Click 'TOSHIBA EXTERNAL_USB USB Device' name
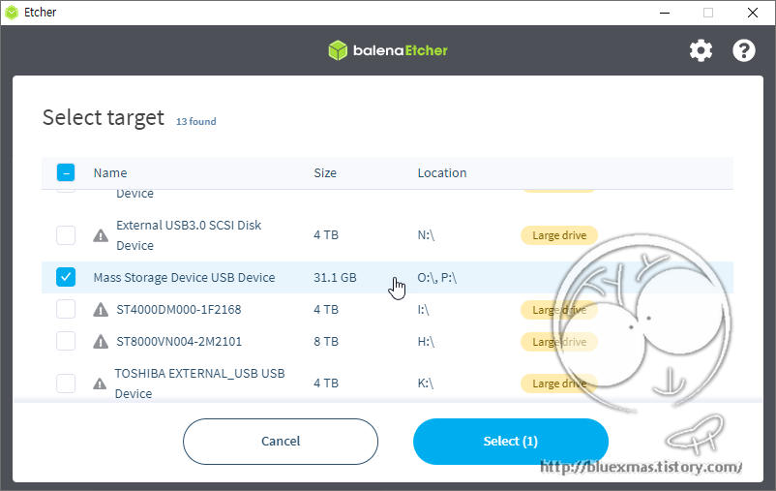 [199, 384]
